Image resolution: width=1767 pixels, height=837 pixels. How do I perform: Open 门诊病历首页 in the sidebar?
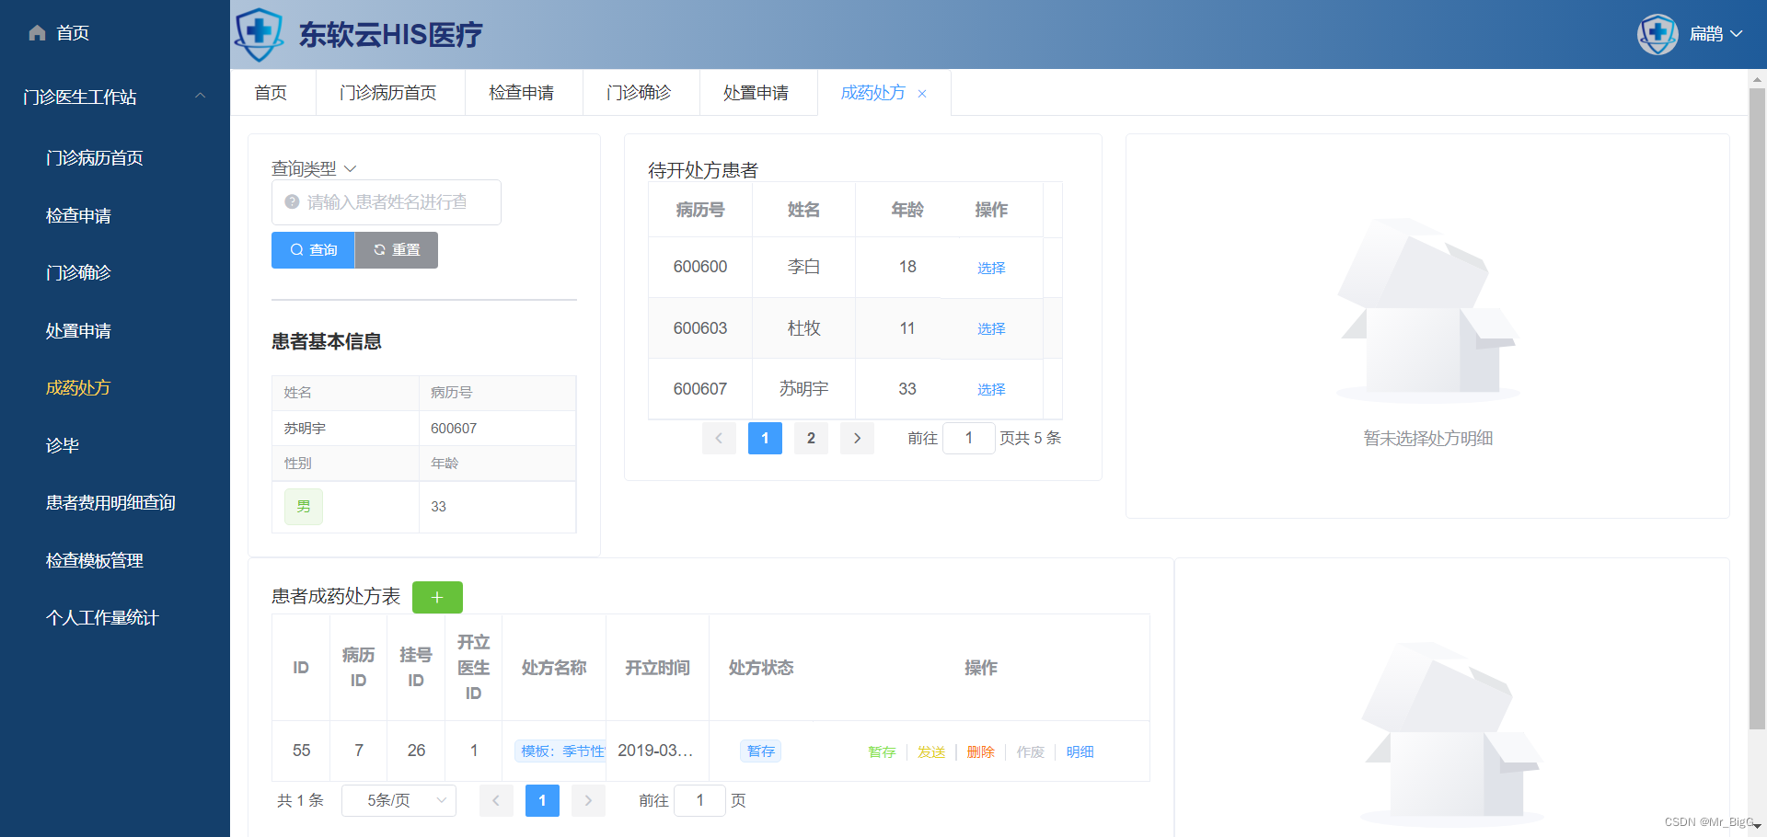pos(95,158)
